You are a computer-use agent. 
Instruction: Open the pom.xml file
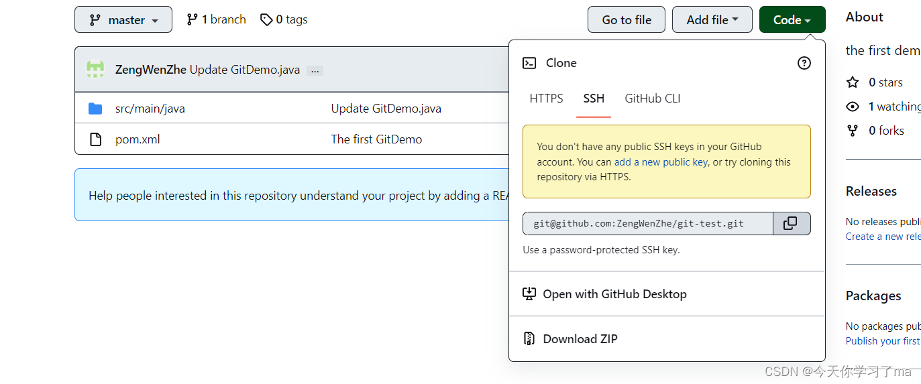[138, 139]
